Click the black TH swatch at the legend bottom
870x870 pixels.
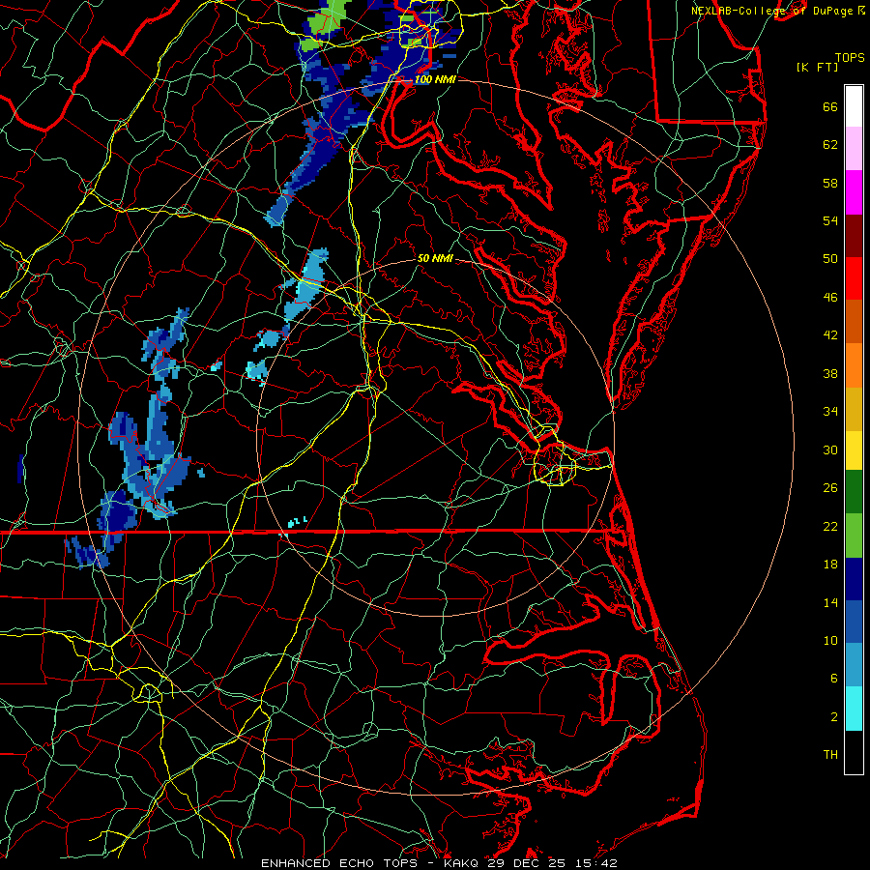coord(854,752)
